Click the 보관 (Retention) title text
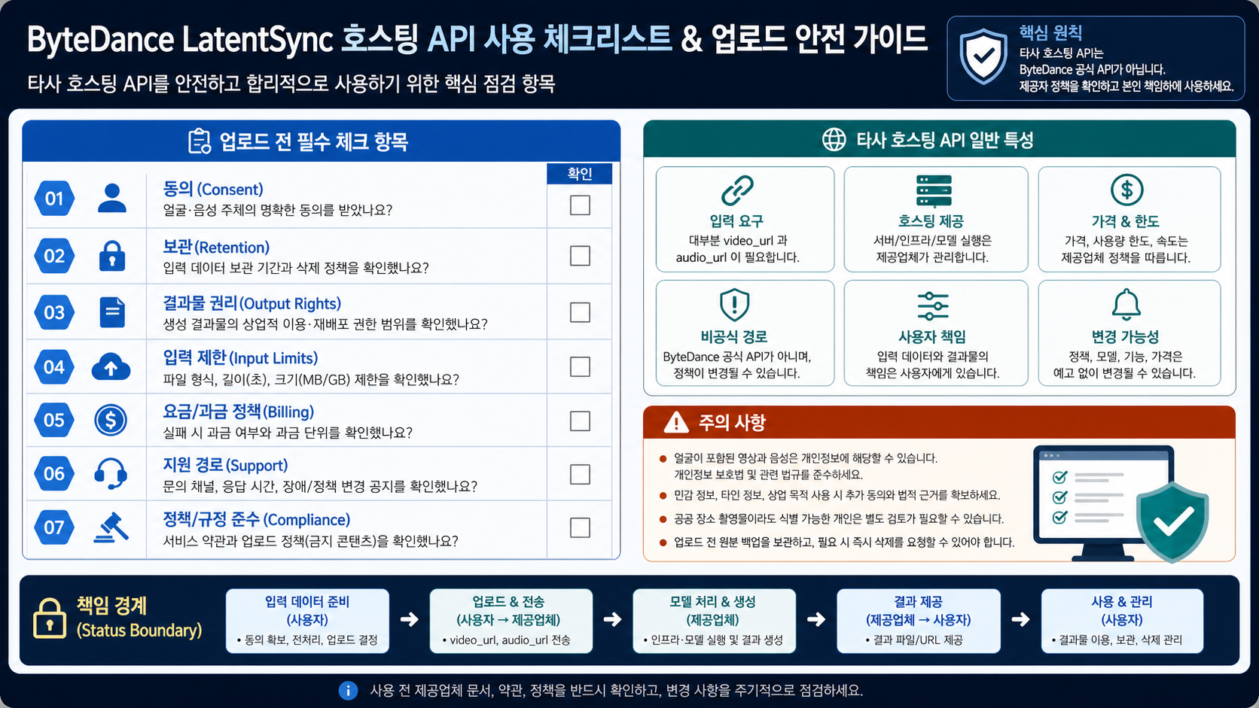The width and height of the screenshot is (1259, 708). coord(216,247)
